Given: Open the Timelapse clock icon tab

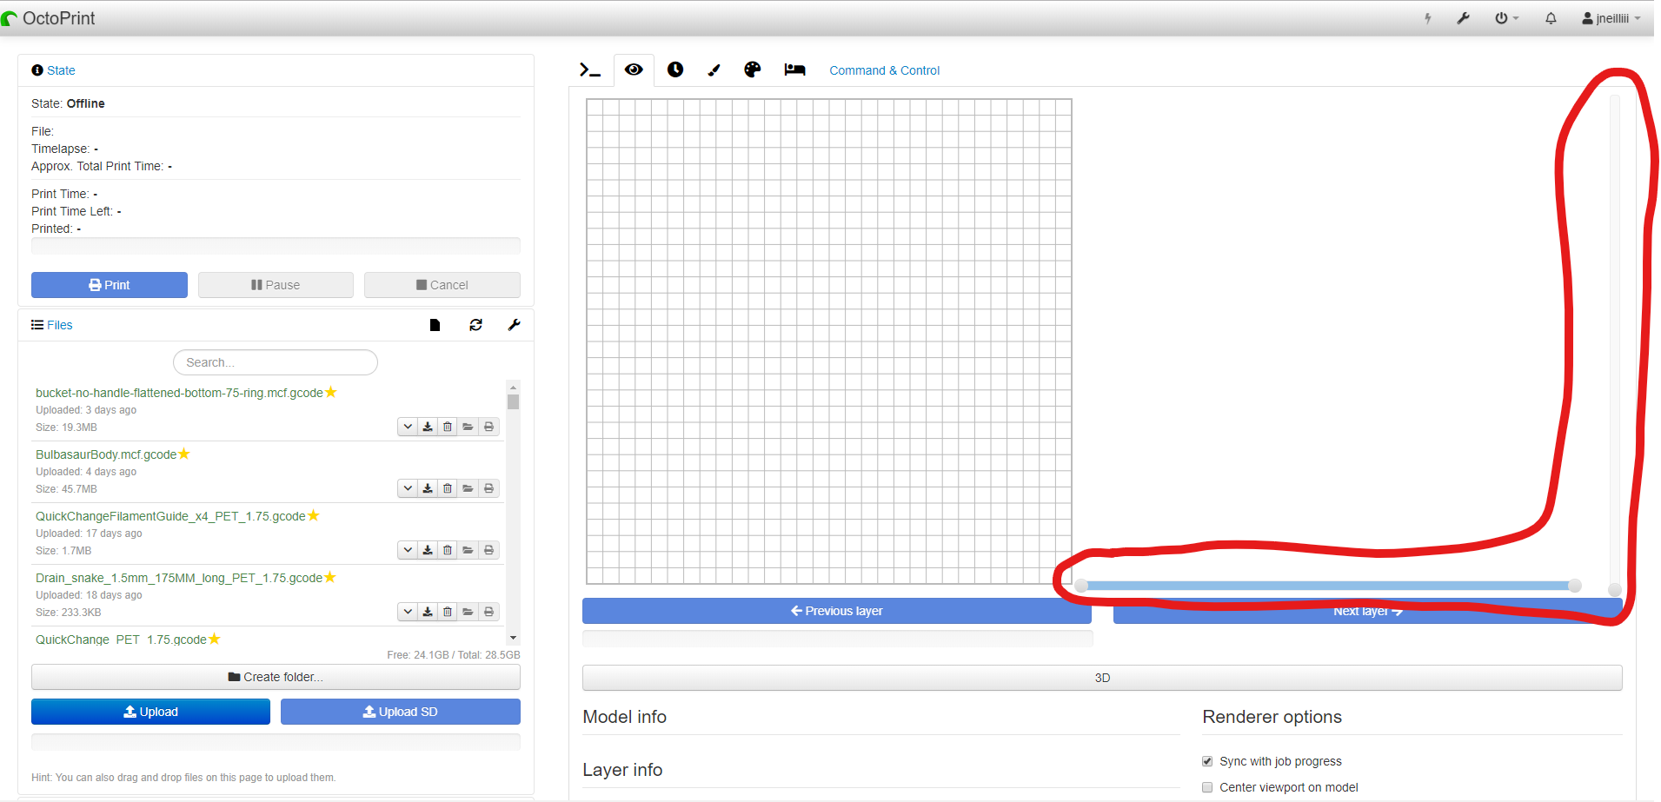Looking at the screenshot, I should coord(675,70).
